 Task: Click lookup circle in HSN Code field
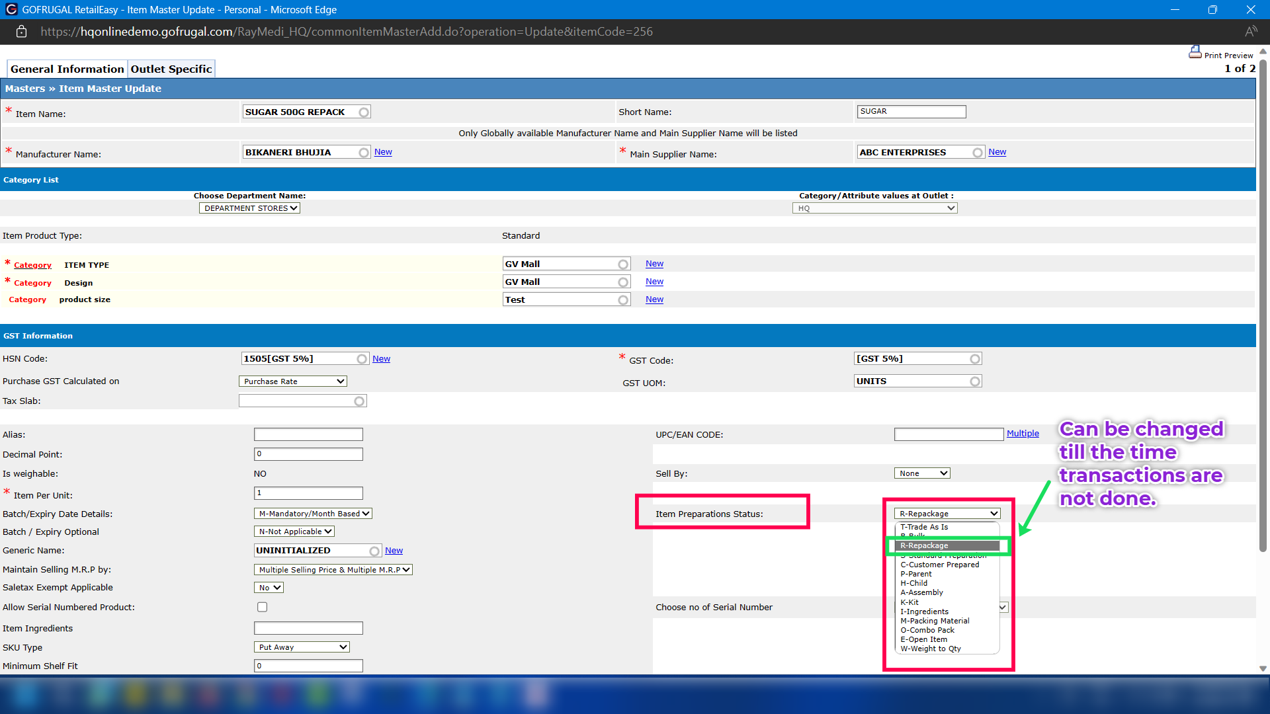coord(362,359)
